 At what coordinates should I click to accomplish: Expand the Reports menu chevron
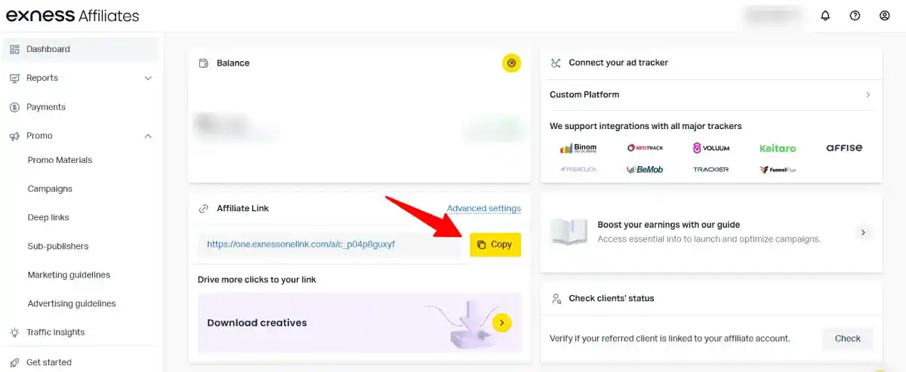tap(148, 78)
